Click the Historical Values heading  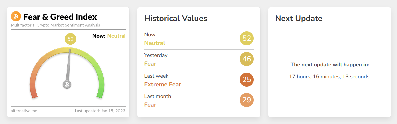[x=175, y=18]
